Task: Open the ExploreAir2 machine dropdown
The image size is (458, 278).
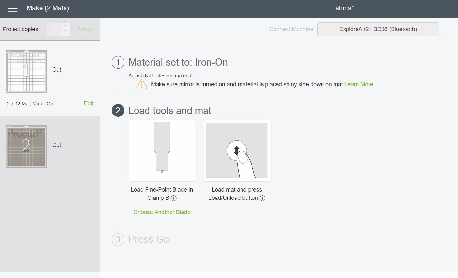Action: pos(378,29)
